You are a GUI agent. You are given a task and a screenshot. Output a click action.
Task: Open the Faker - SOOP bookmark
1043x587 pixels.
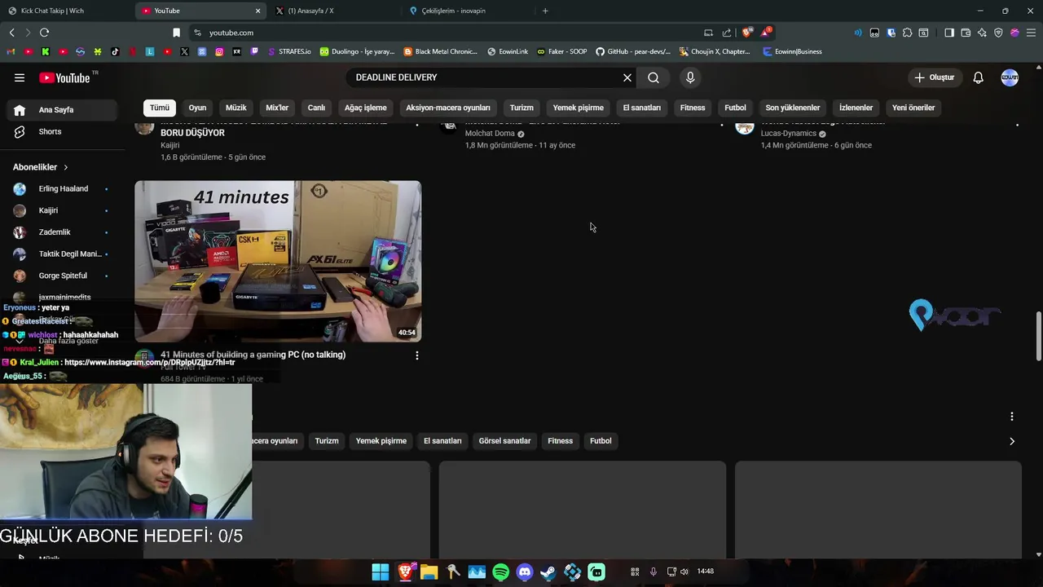tap(561, 51)
